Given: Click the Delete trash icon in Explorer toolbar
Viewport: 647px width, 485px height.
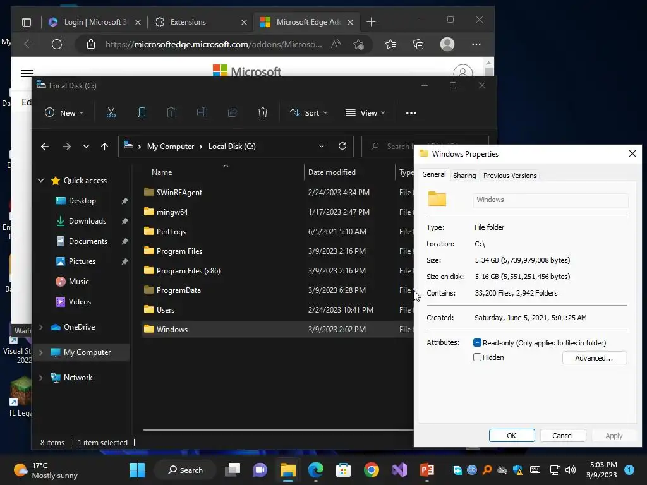Looking at the screenshot, I should point(263,112).
